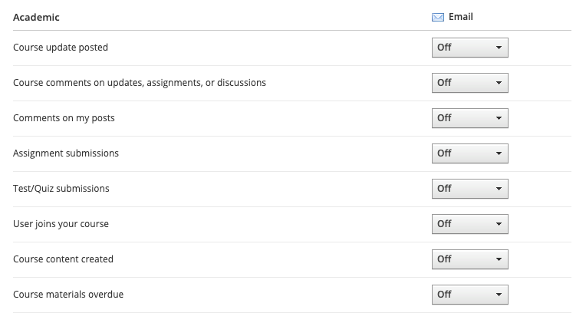The width and height of the screenshot is (586, 323).
Task: Click the Assignment submissions label
Action: (x=66, y=153)
